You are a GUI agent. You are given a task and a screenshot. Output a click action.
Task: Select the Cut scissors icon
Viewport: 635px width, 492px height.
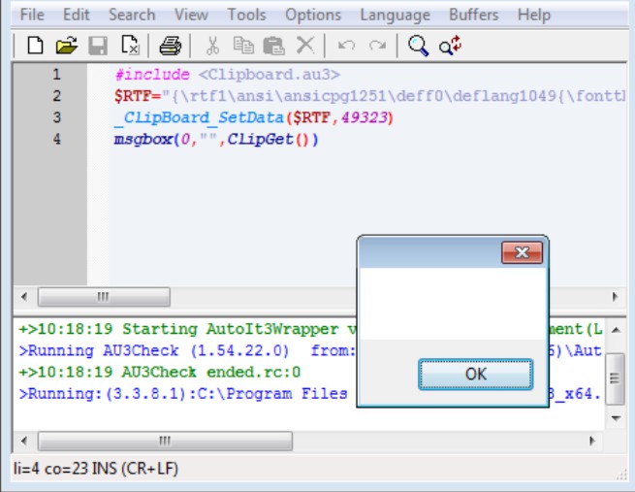(213, 46)
